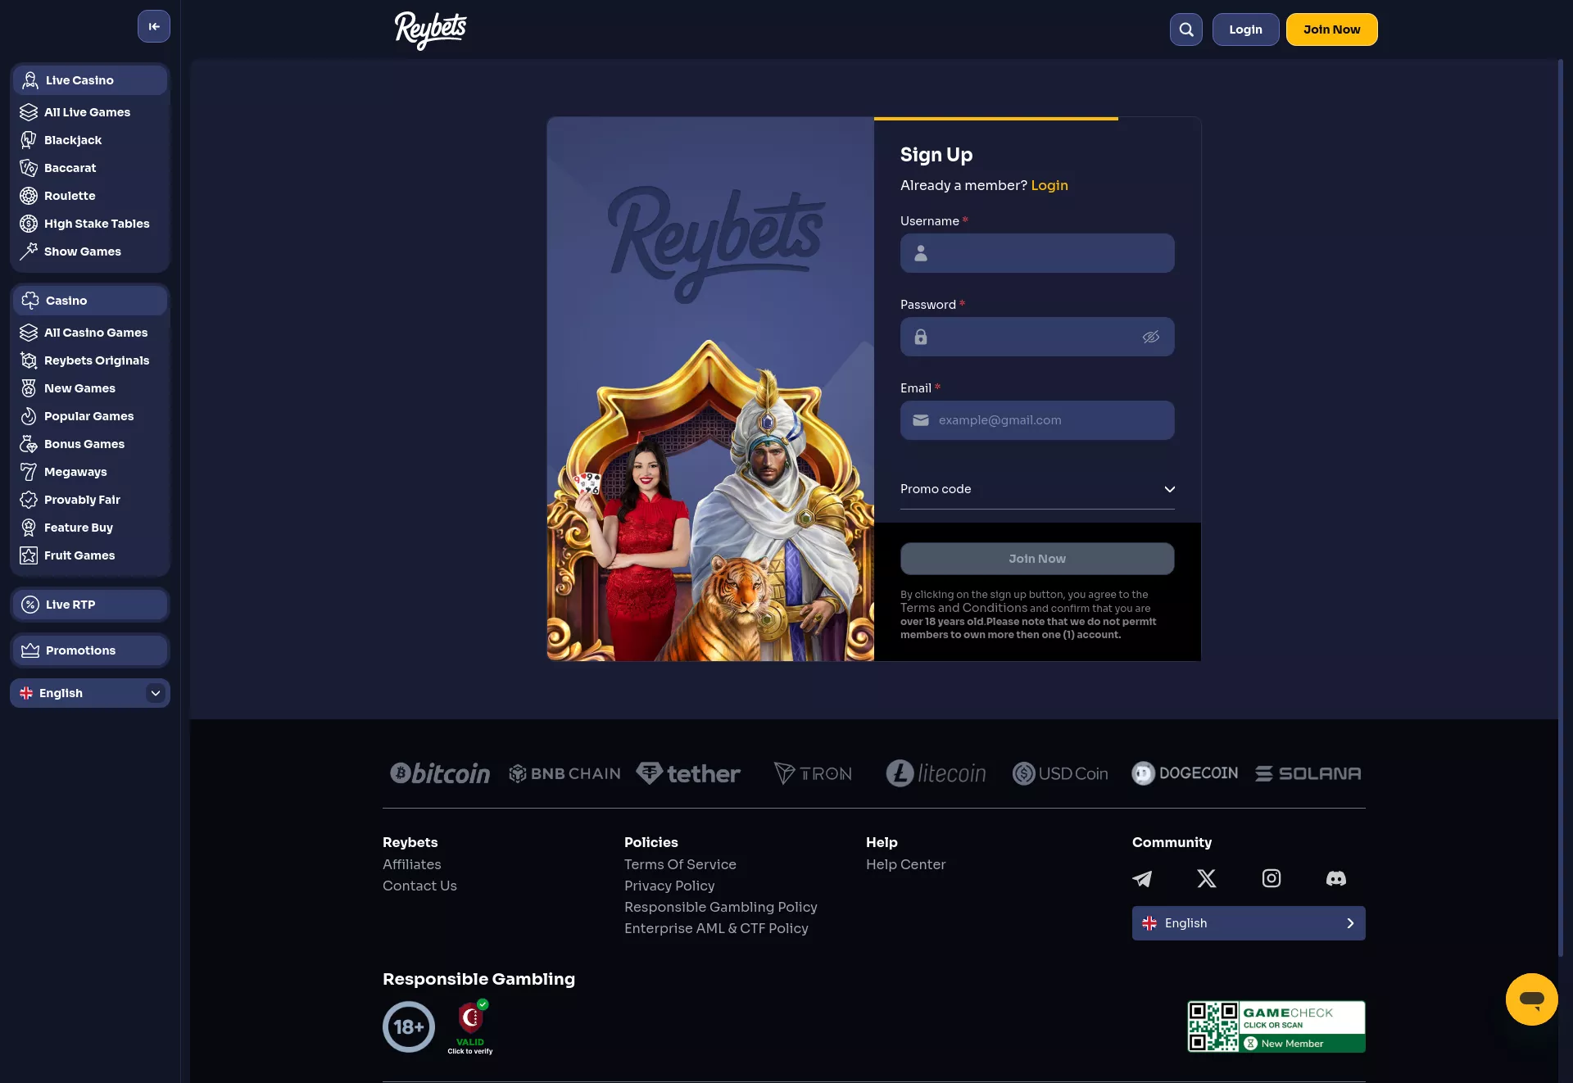Click the page vertical scrollbar
The image size is (1573, 1083).
click(x=1560, y=508)
